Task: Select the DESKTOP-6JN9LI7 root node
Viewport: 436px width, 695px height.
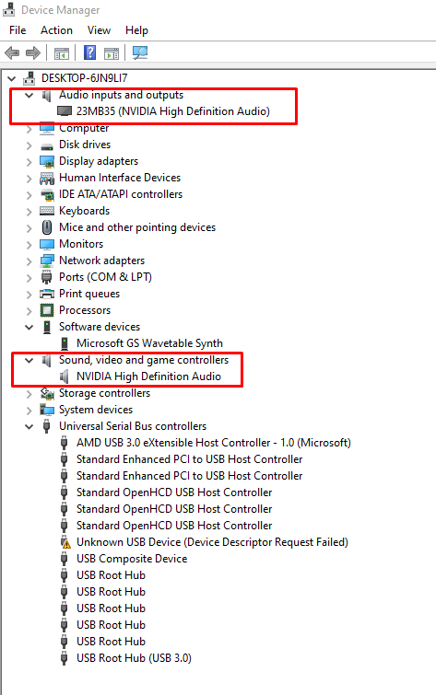Action: pyautogui.click(x=85, y=78)
